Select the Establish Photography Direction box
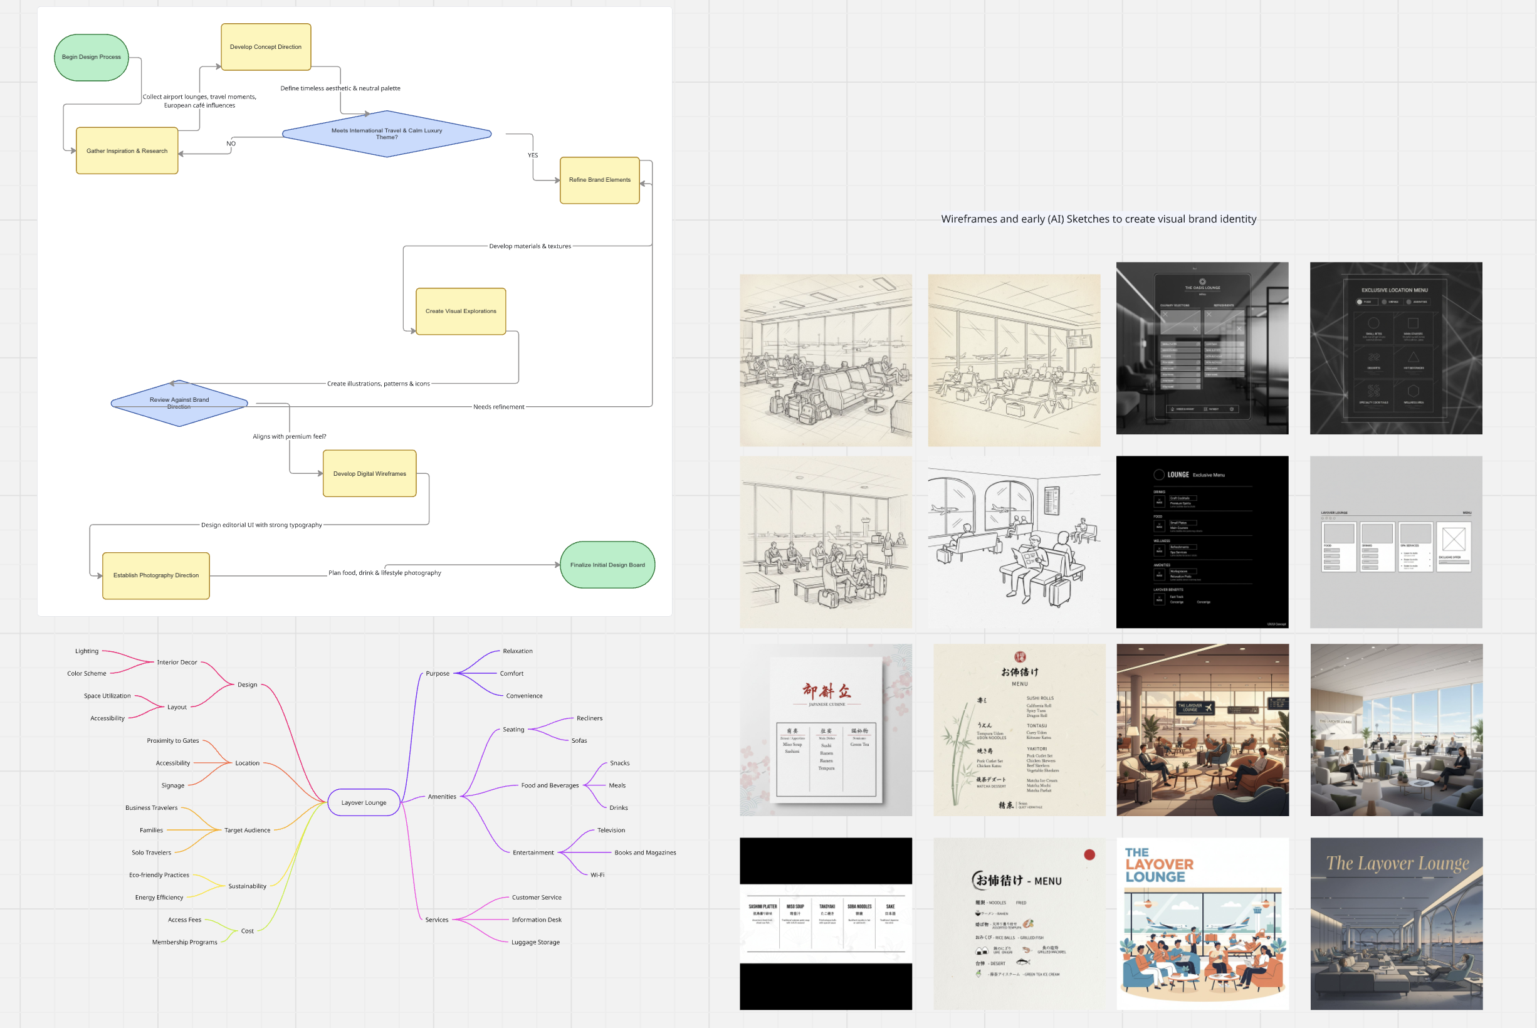 pyautogui.click(x=156, y=575)
